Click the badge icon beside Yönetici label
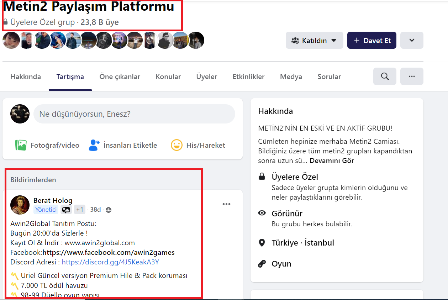The height and width of the screenshot is (300, 448). (x=66, y=210)
